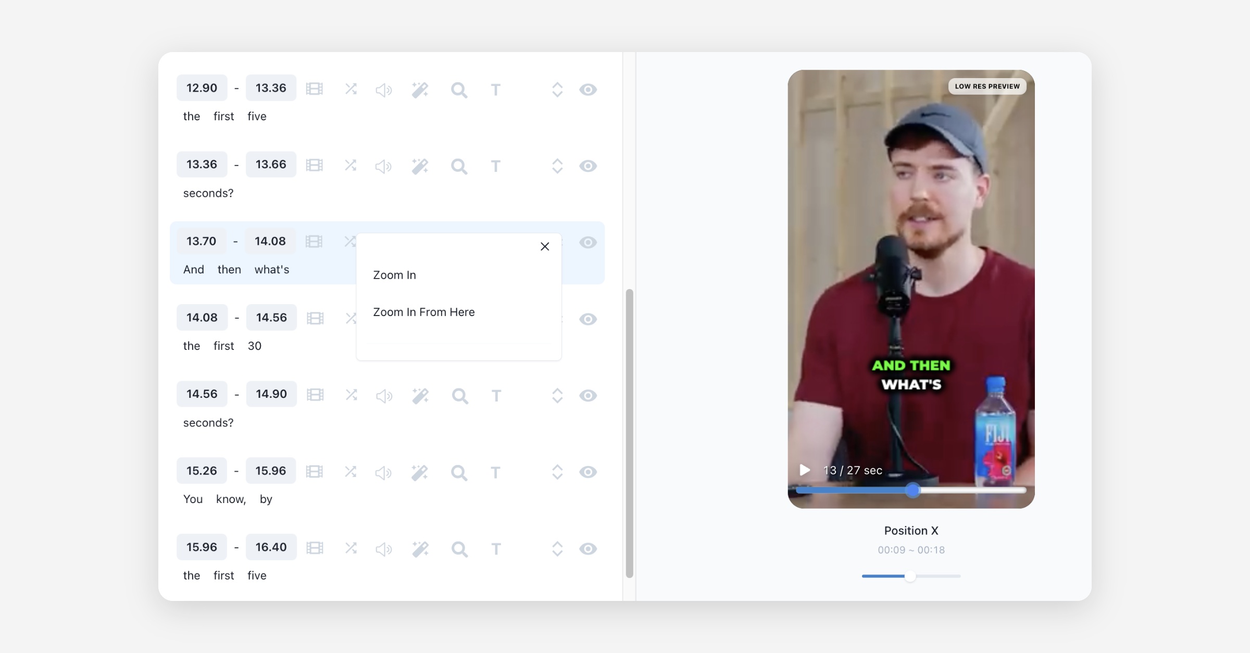Close the zoom options popup

click(545, 246)
